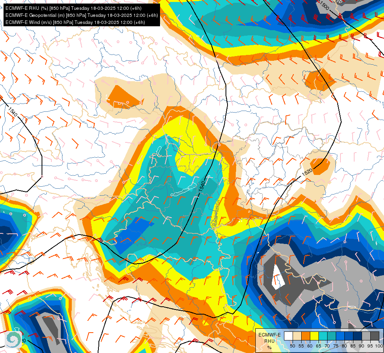
Task: Choose the teal 70-75 legend swatch
Action: tap(332, 336)
